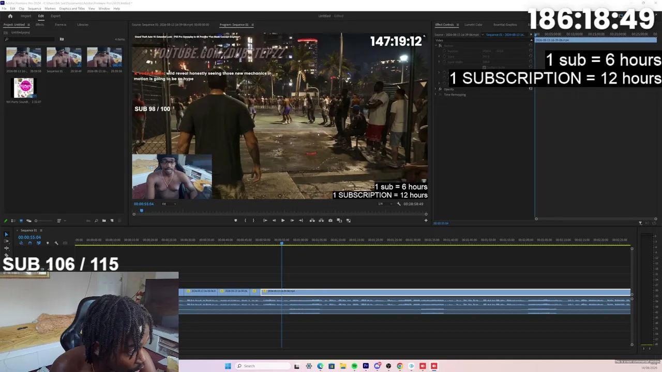Open the Button Editor plus icon

pyautogui.click(x=426, y=221)
